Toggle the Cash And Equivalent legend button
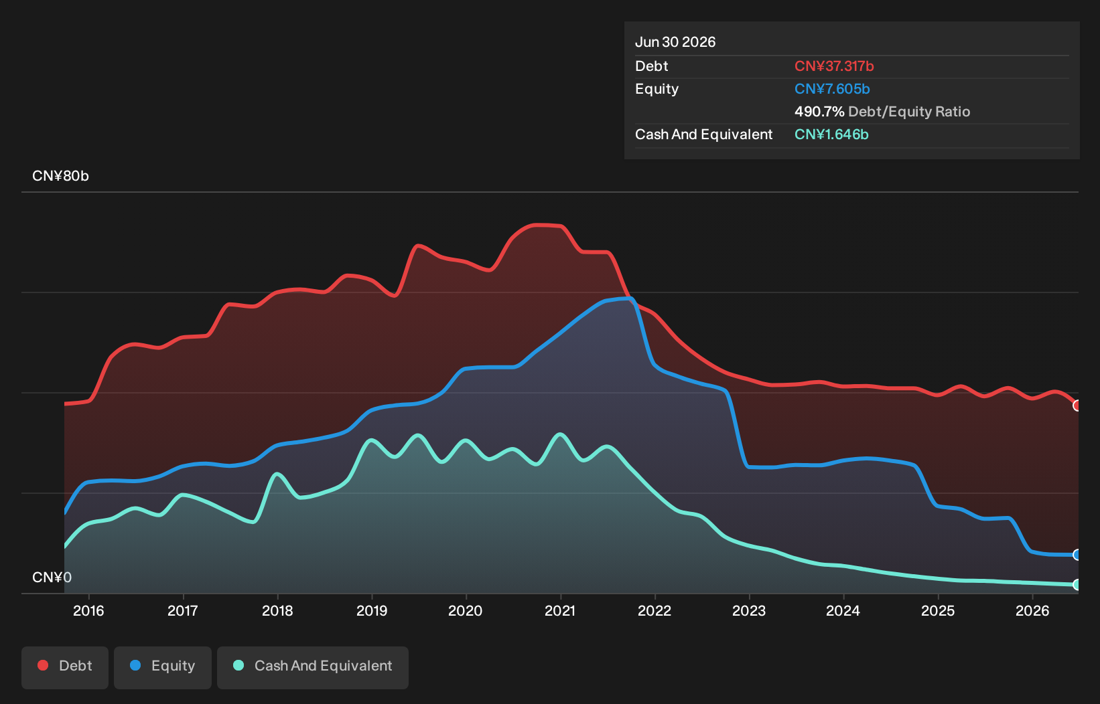The image size is (1100, 704). coord(313,667)
